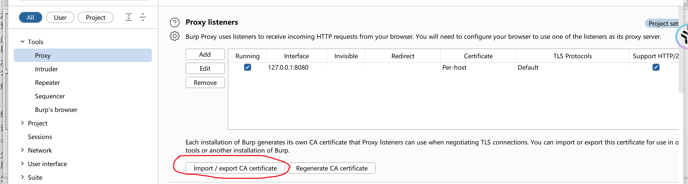This screenshot has width=688, height=184.
Task: Select Proxy in the Tools tree
Action: [83, 55]
